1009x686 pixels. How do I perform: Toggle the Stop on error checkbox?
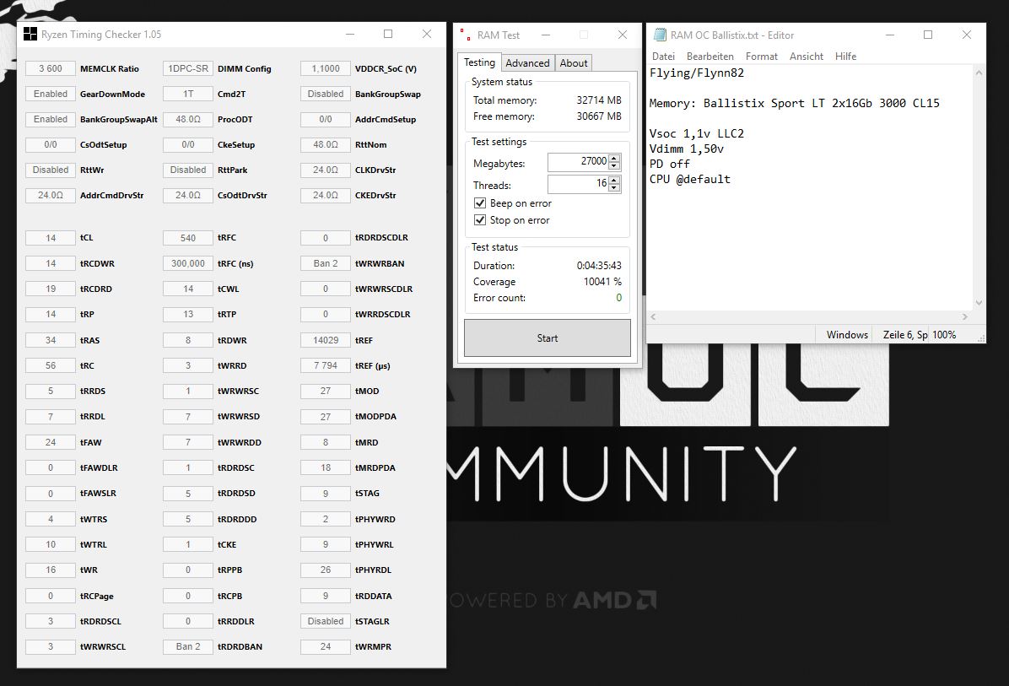click(480, 219)
